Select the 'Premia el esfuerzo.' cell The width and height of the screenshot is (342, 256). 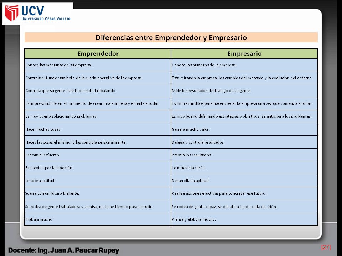(98, 155)
